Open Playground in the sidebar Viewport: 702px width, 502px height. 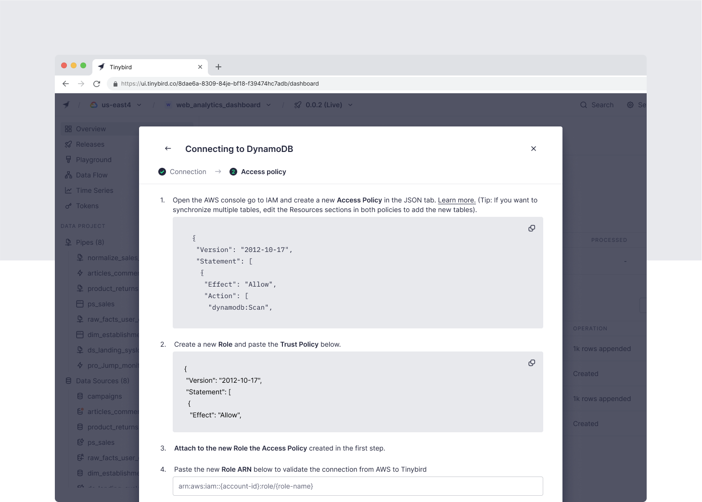[93, 160]
